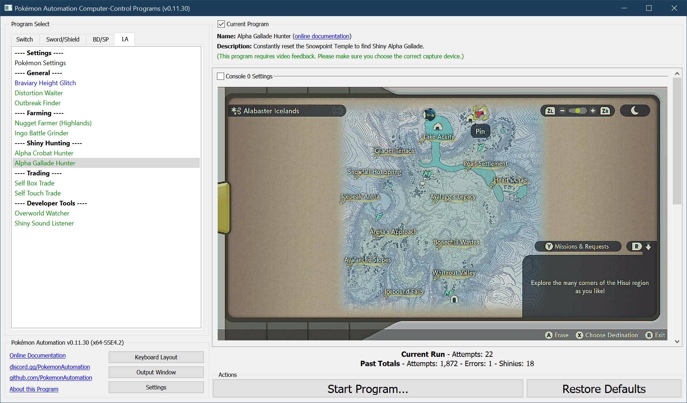Click the moon night-time icon

click(x=635, y=111)
